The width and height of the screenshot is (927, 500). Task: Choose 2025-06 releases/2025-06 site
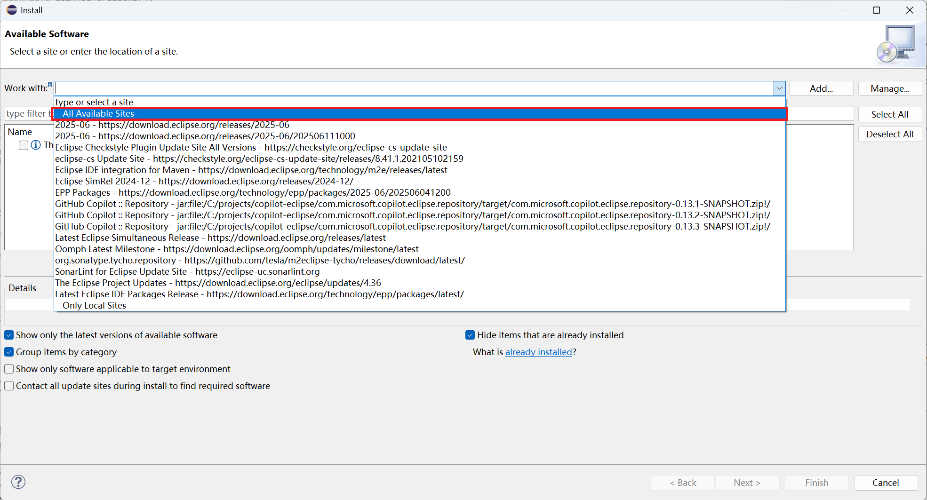click(420, 125)
